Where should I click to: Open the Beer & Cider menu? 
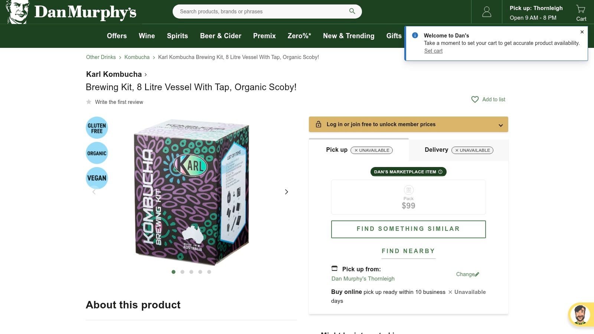pos(221,36)
